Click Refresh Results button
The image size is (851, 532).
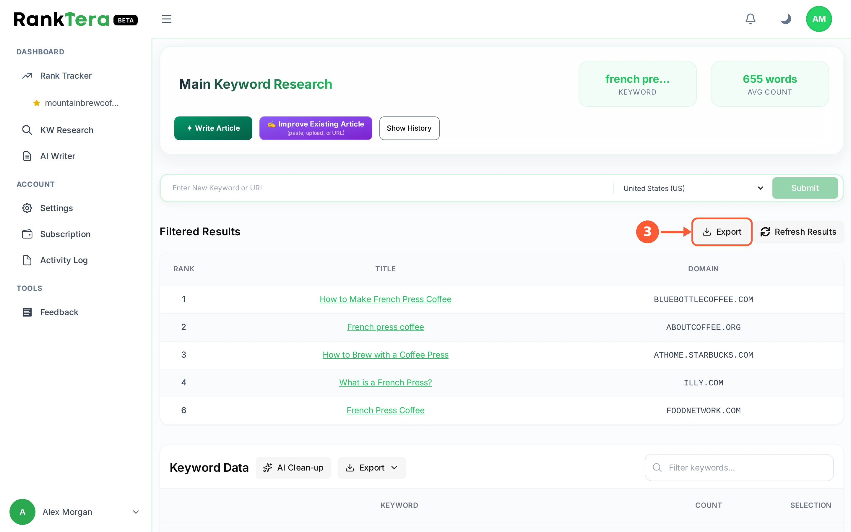[x=798, y=232]
